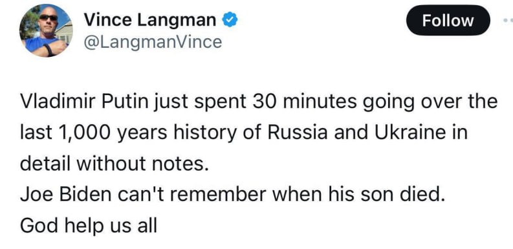Open Vince Langman's profile picture
This screenshot has width=513, height=249.
pyautogui.click(x=46, y=31)
